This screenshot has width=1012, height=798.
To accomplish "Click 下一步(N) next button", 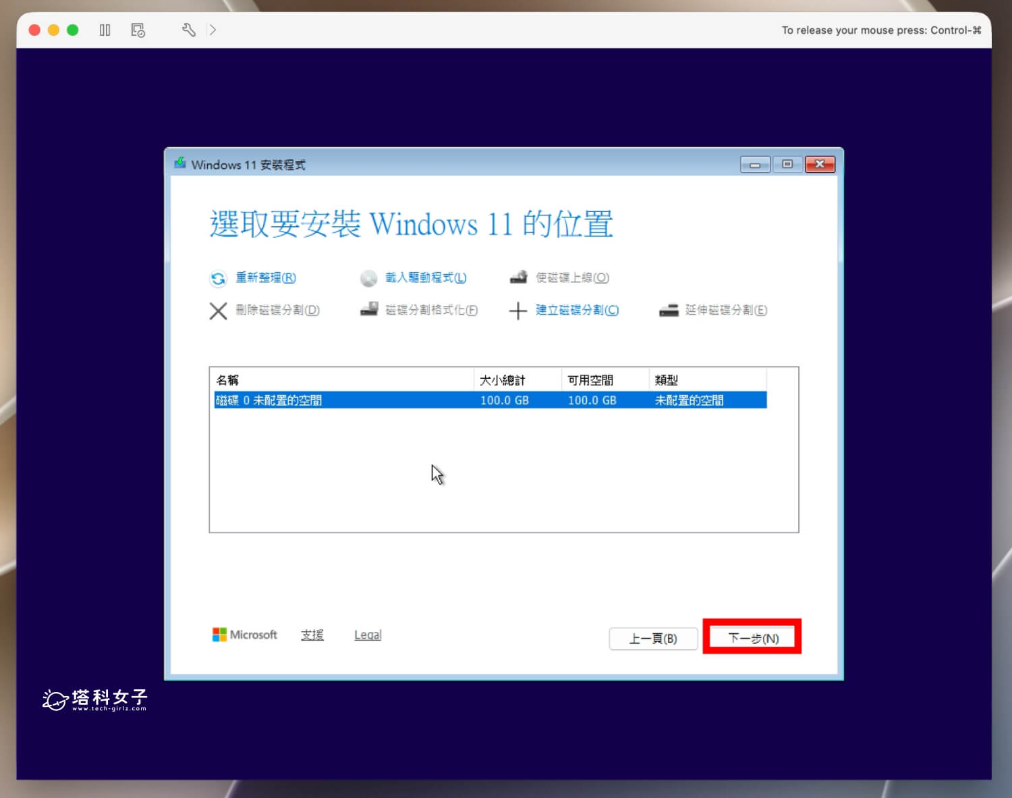I will coord(753,638).
